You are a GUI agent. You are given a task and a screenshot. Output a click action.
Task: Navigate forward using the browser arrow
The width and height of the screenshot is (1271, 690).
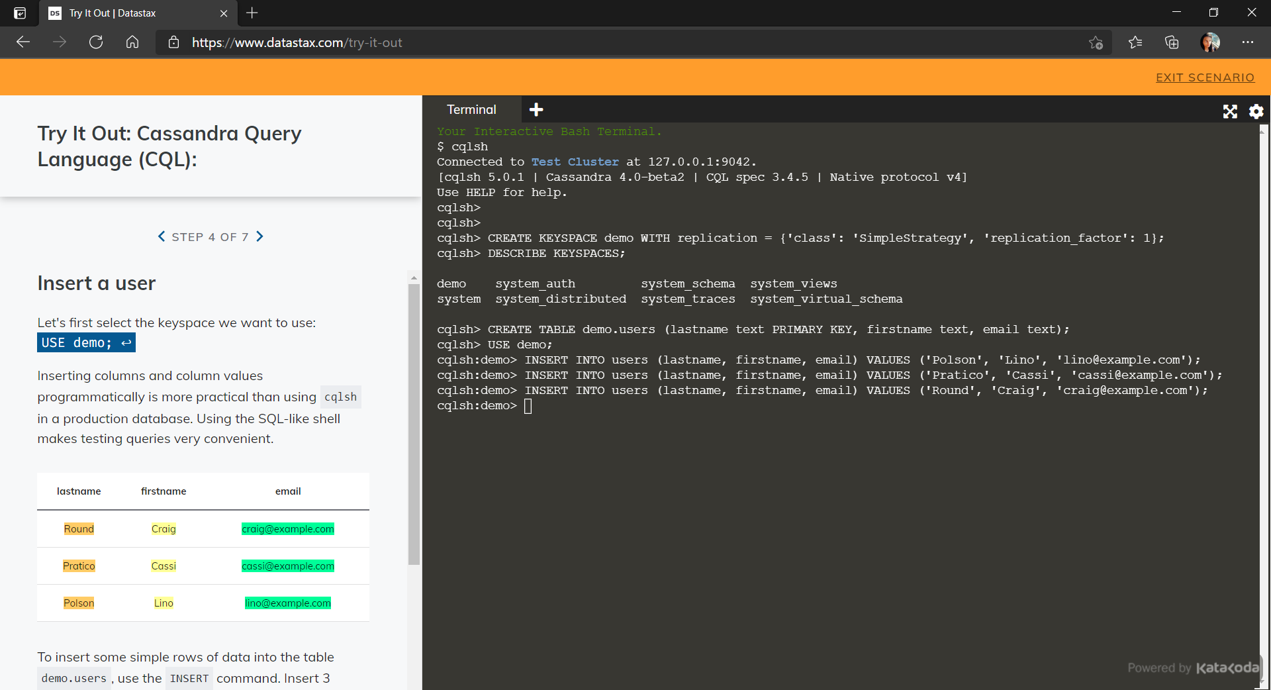coord(59,42)
